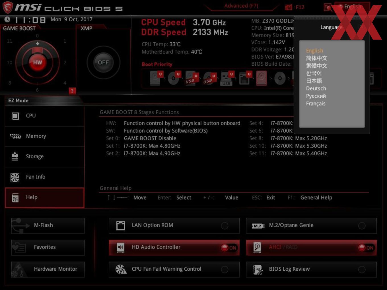Click the HW: Function control description line
This screenshot has width=387, height=290.
173,123
